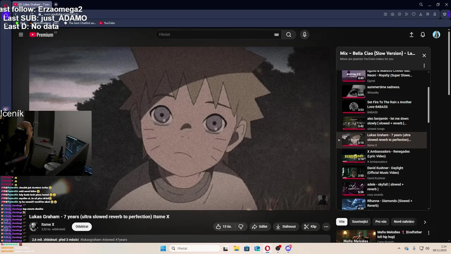Select the Související filter chip
Screen dimensions: 451x254
pos(360,222)
